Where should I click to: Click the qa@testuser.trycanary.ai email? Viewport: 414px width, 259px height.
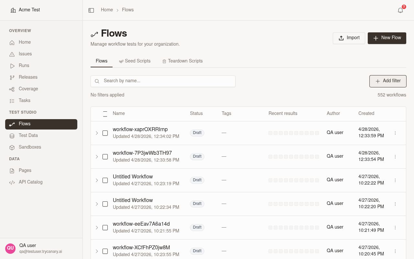point(41,251)
